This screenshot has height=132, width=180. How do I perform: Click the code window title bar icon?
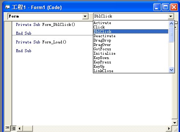(7, 7)
